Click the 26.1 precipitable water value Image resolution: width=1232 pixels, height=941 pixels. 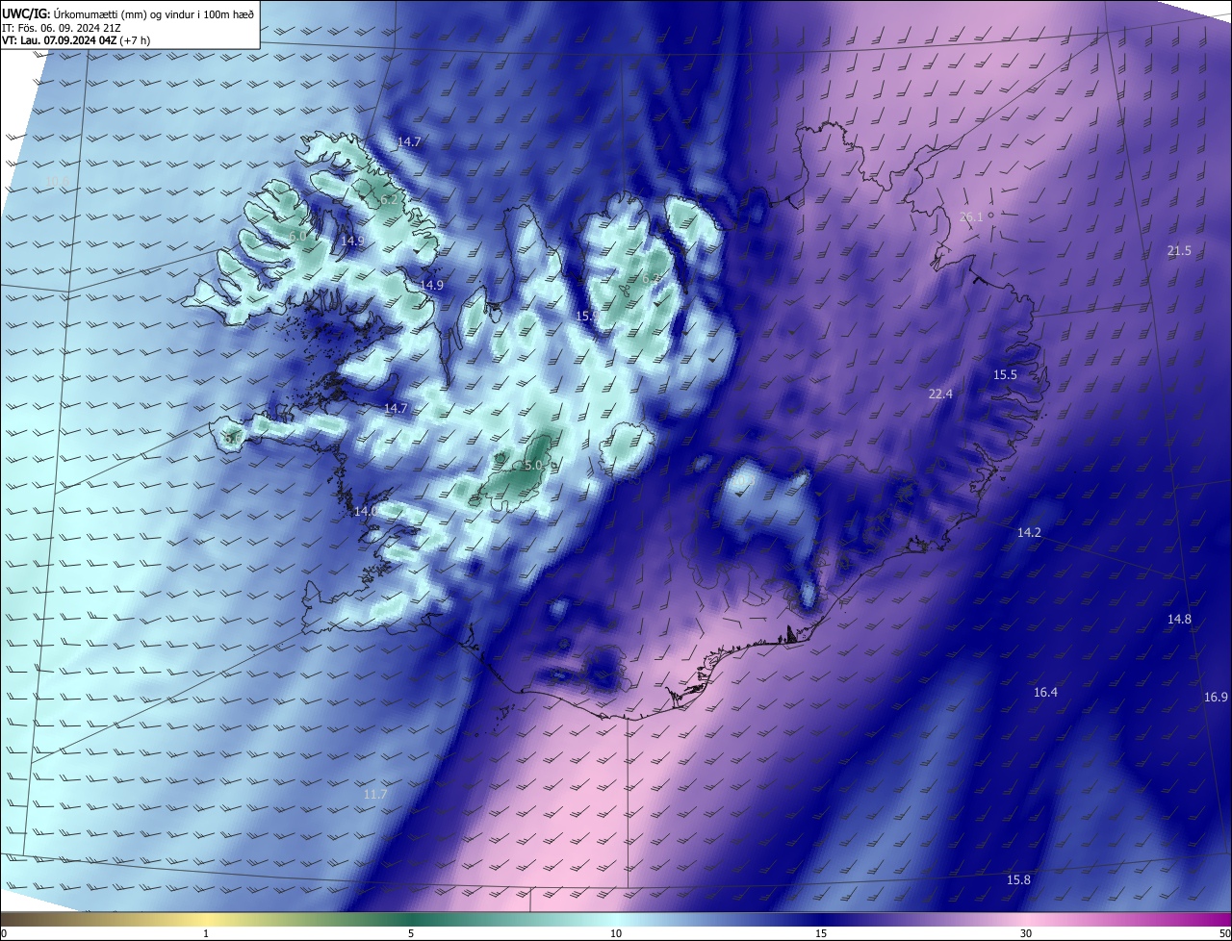point(971,216)
